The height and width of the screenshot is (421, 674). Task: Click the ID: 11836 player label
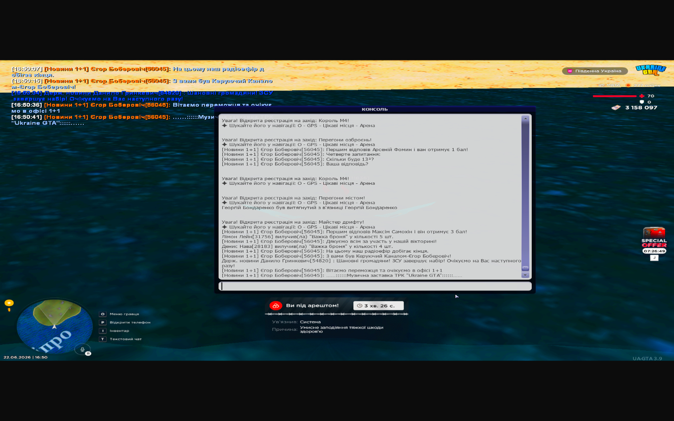click(x=609, y=85)
